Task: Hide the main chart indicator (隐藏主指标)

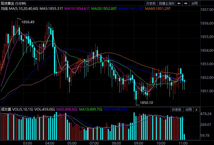Action: [x=167, y=3]
